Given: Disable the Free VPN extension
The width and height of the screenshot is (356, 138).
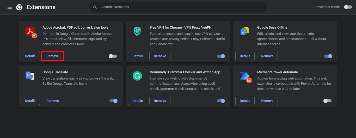Looking at the screenshot, I should (221, 56).
